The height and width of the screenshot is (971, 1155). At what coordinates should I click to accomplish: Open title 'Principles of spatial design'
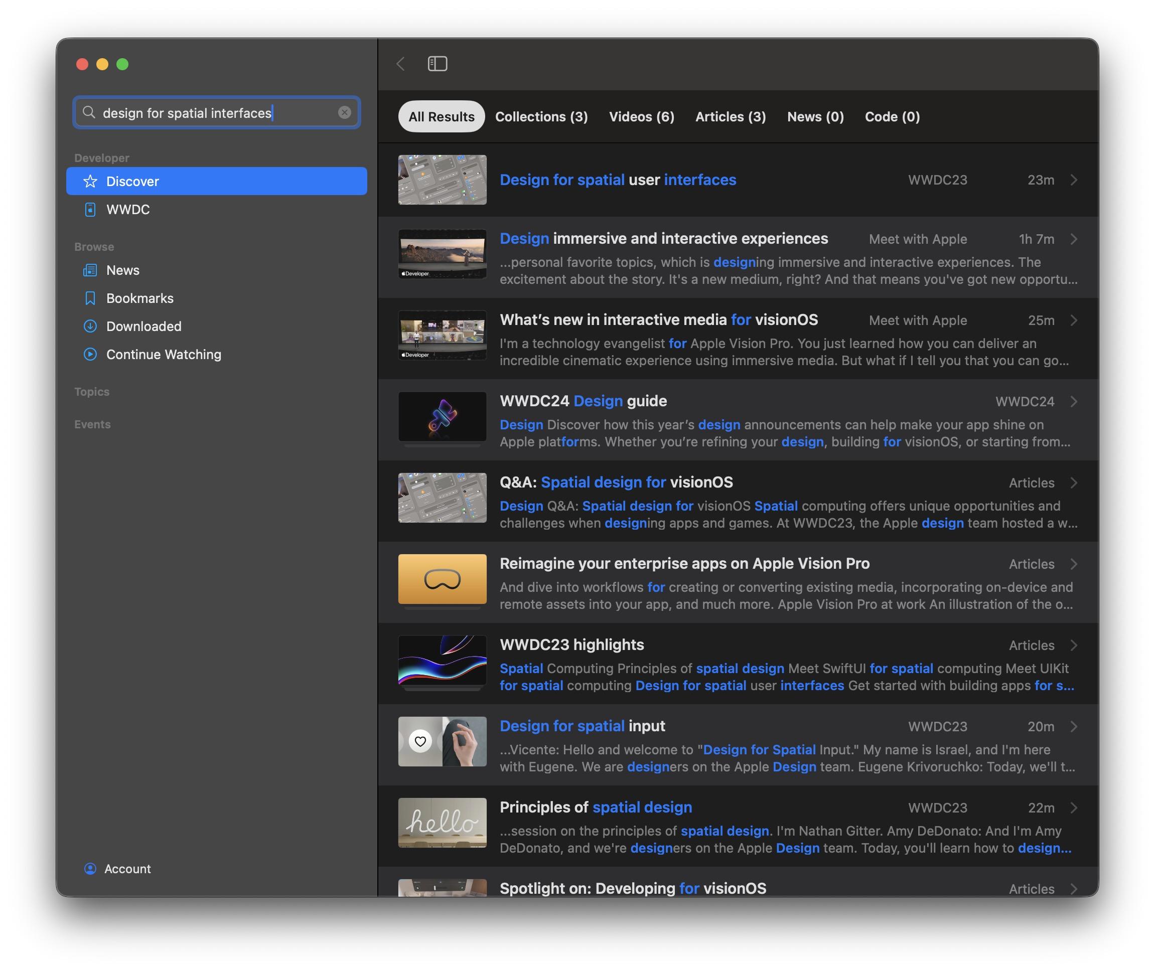coord(596,807)
